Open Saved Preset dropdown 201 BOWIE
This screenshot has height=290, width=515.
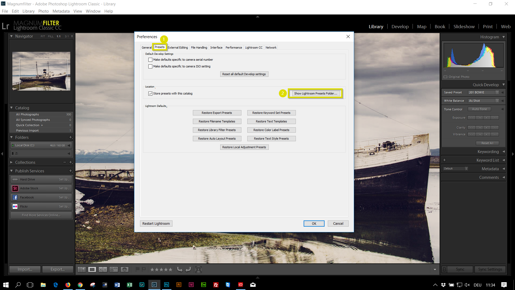[483, 92]
